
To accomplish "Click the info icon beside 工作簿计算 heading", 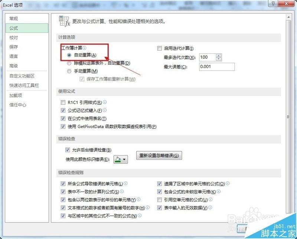I will click(85, 47).
